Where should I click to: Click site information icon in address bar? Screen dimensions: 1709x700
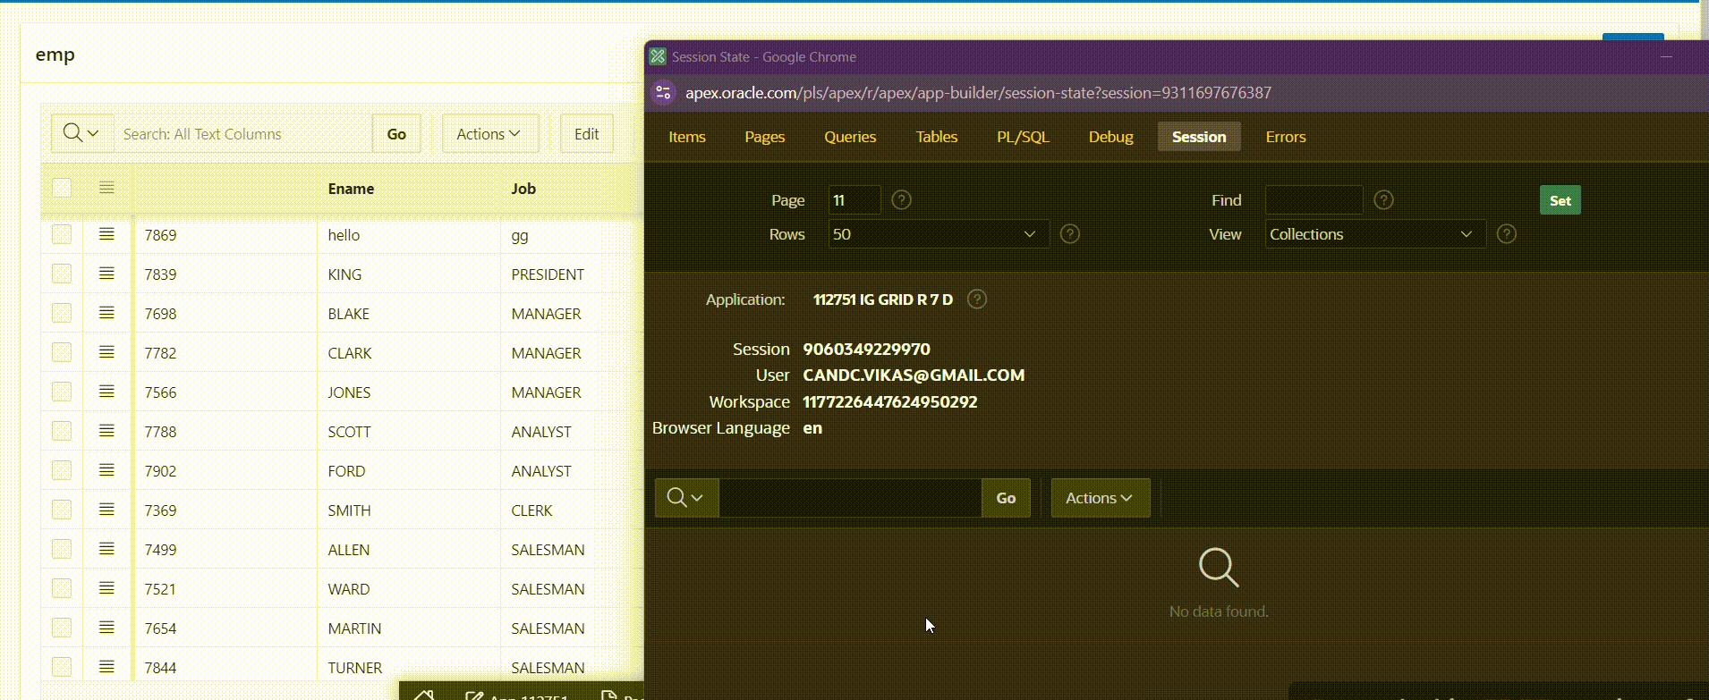point(663,93)
